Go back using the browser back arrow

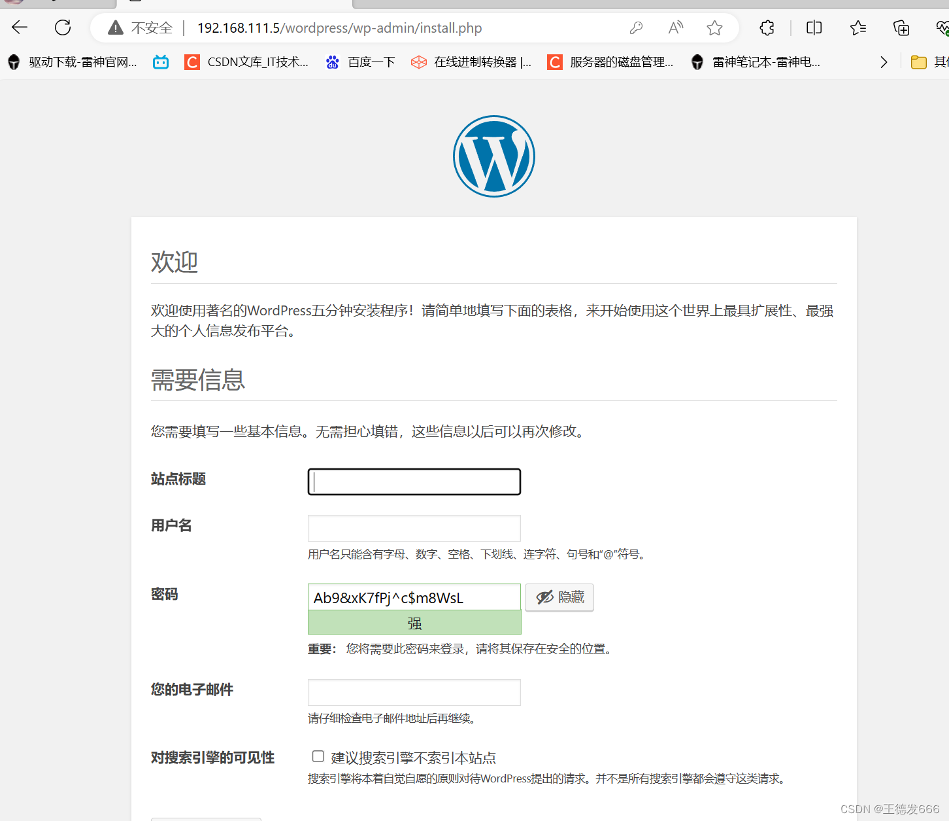(x=20, y=27)
